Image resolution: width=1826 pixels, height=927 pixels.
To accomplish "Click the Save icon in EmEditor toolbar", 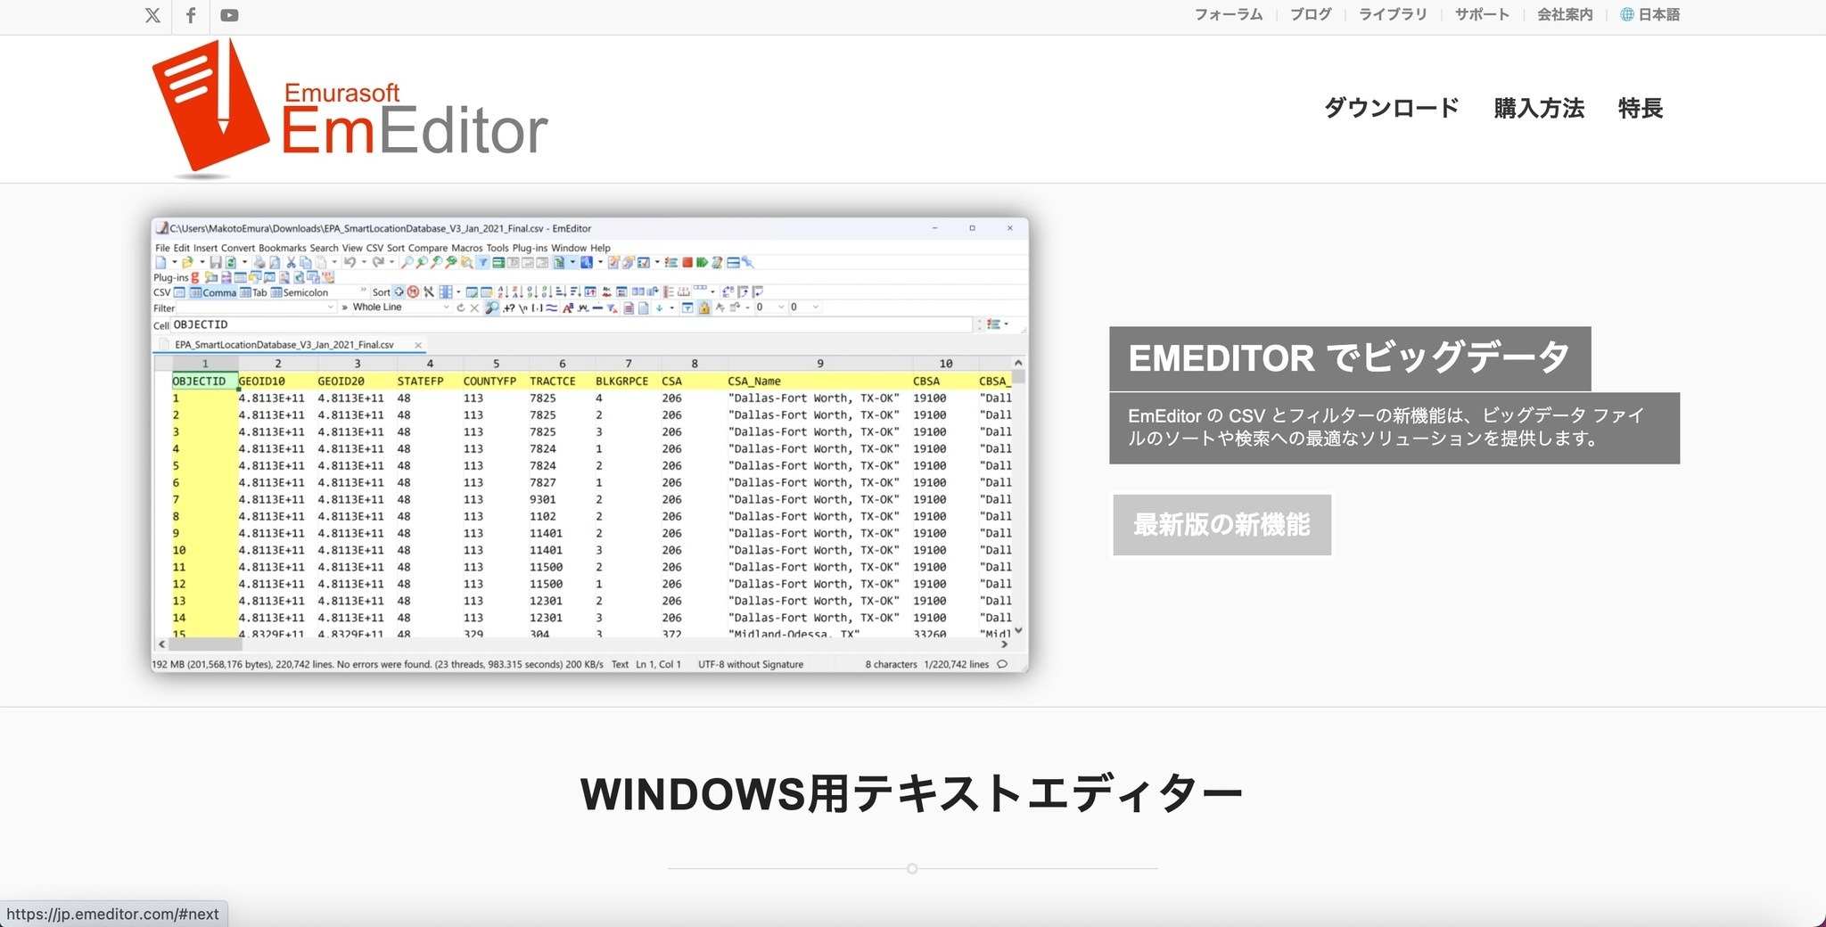I will tap(214, 261).
